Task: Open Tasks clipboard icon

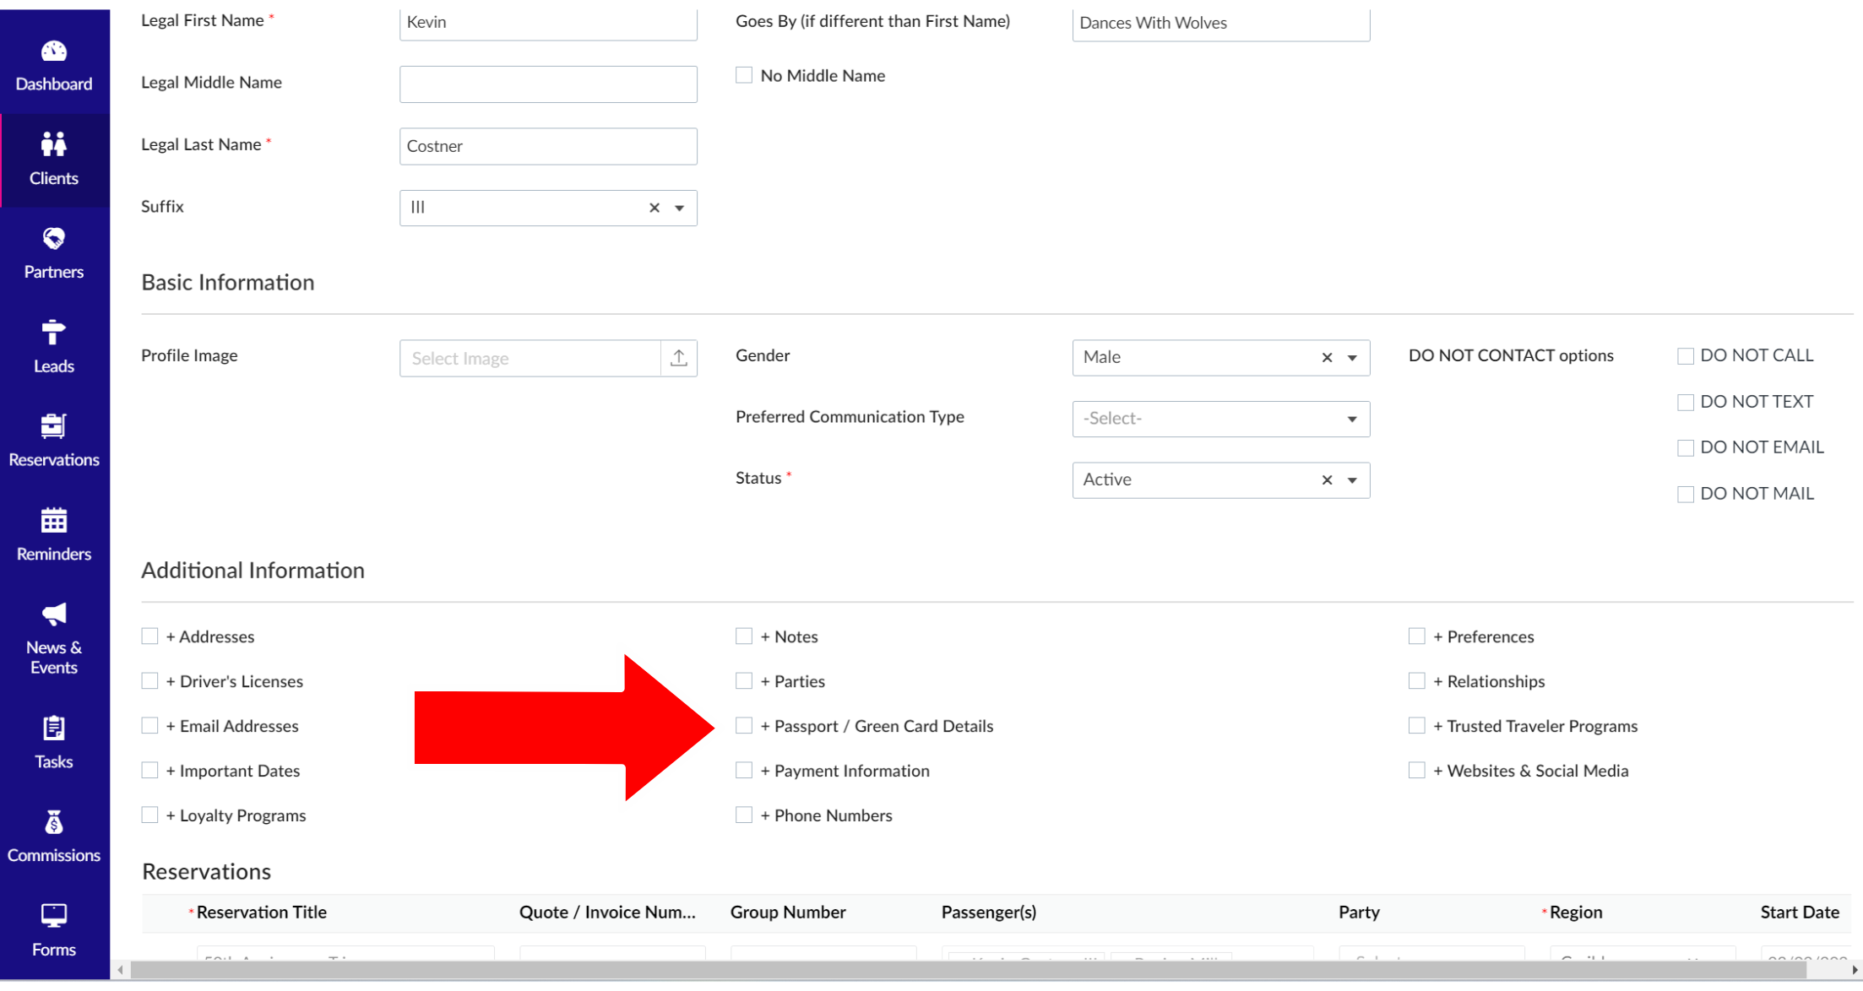Action: (x=53, y=728)
